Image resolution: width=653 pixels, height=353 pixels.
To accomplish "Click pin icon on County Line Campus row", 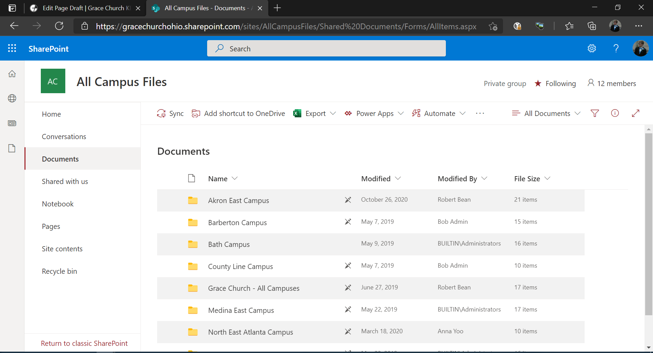I will coord(348,266).
